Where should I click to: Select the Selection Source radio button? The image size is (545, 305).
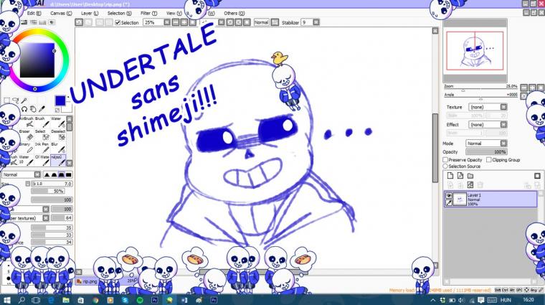point(445,166)
